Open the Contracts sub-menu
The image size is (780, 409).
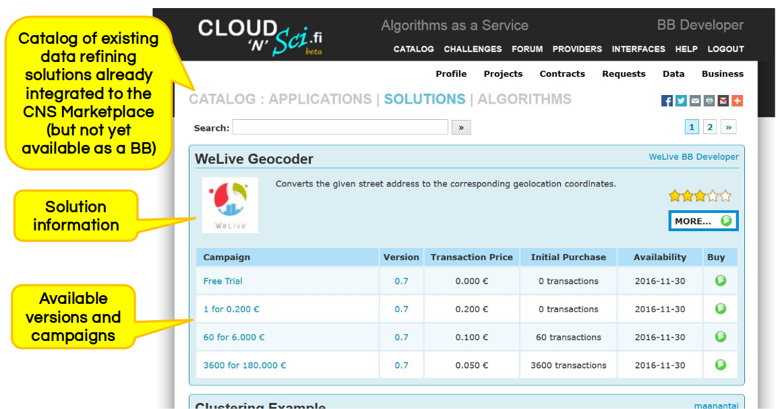562,74
